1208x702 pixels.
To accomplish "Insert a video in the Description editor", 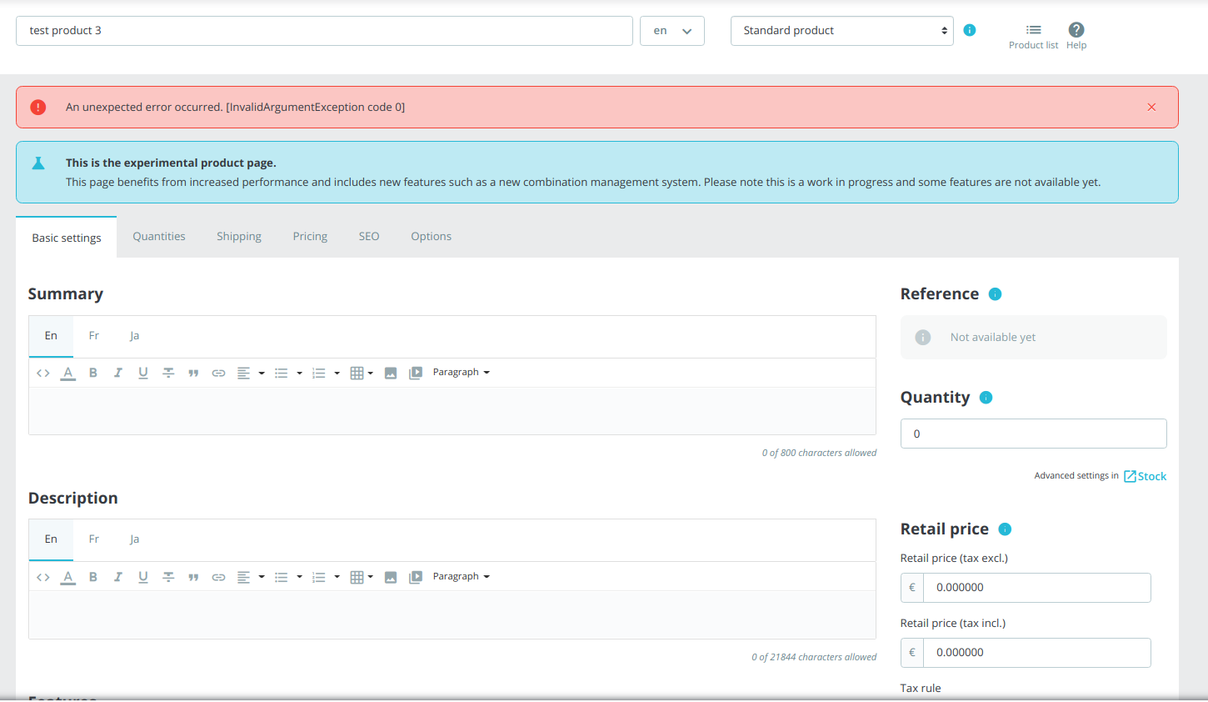I will [x=416, y=576].
